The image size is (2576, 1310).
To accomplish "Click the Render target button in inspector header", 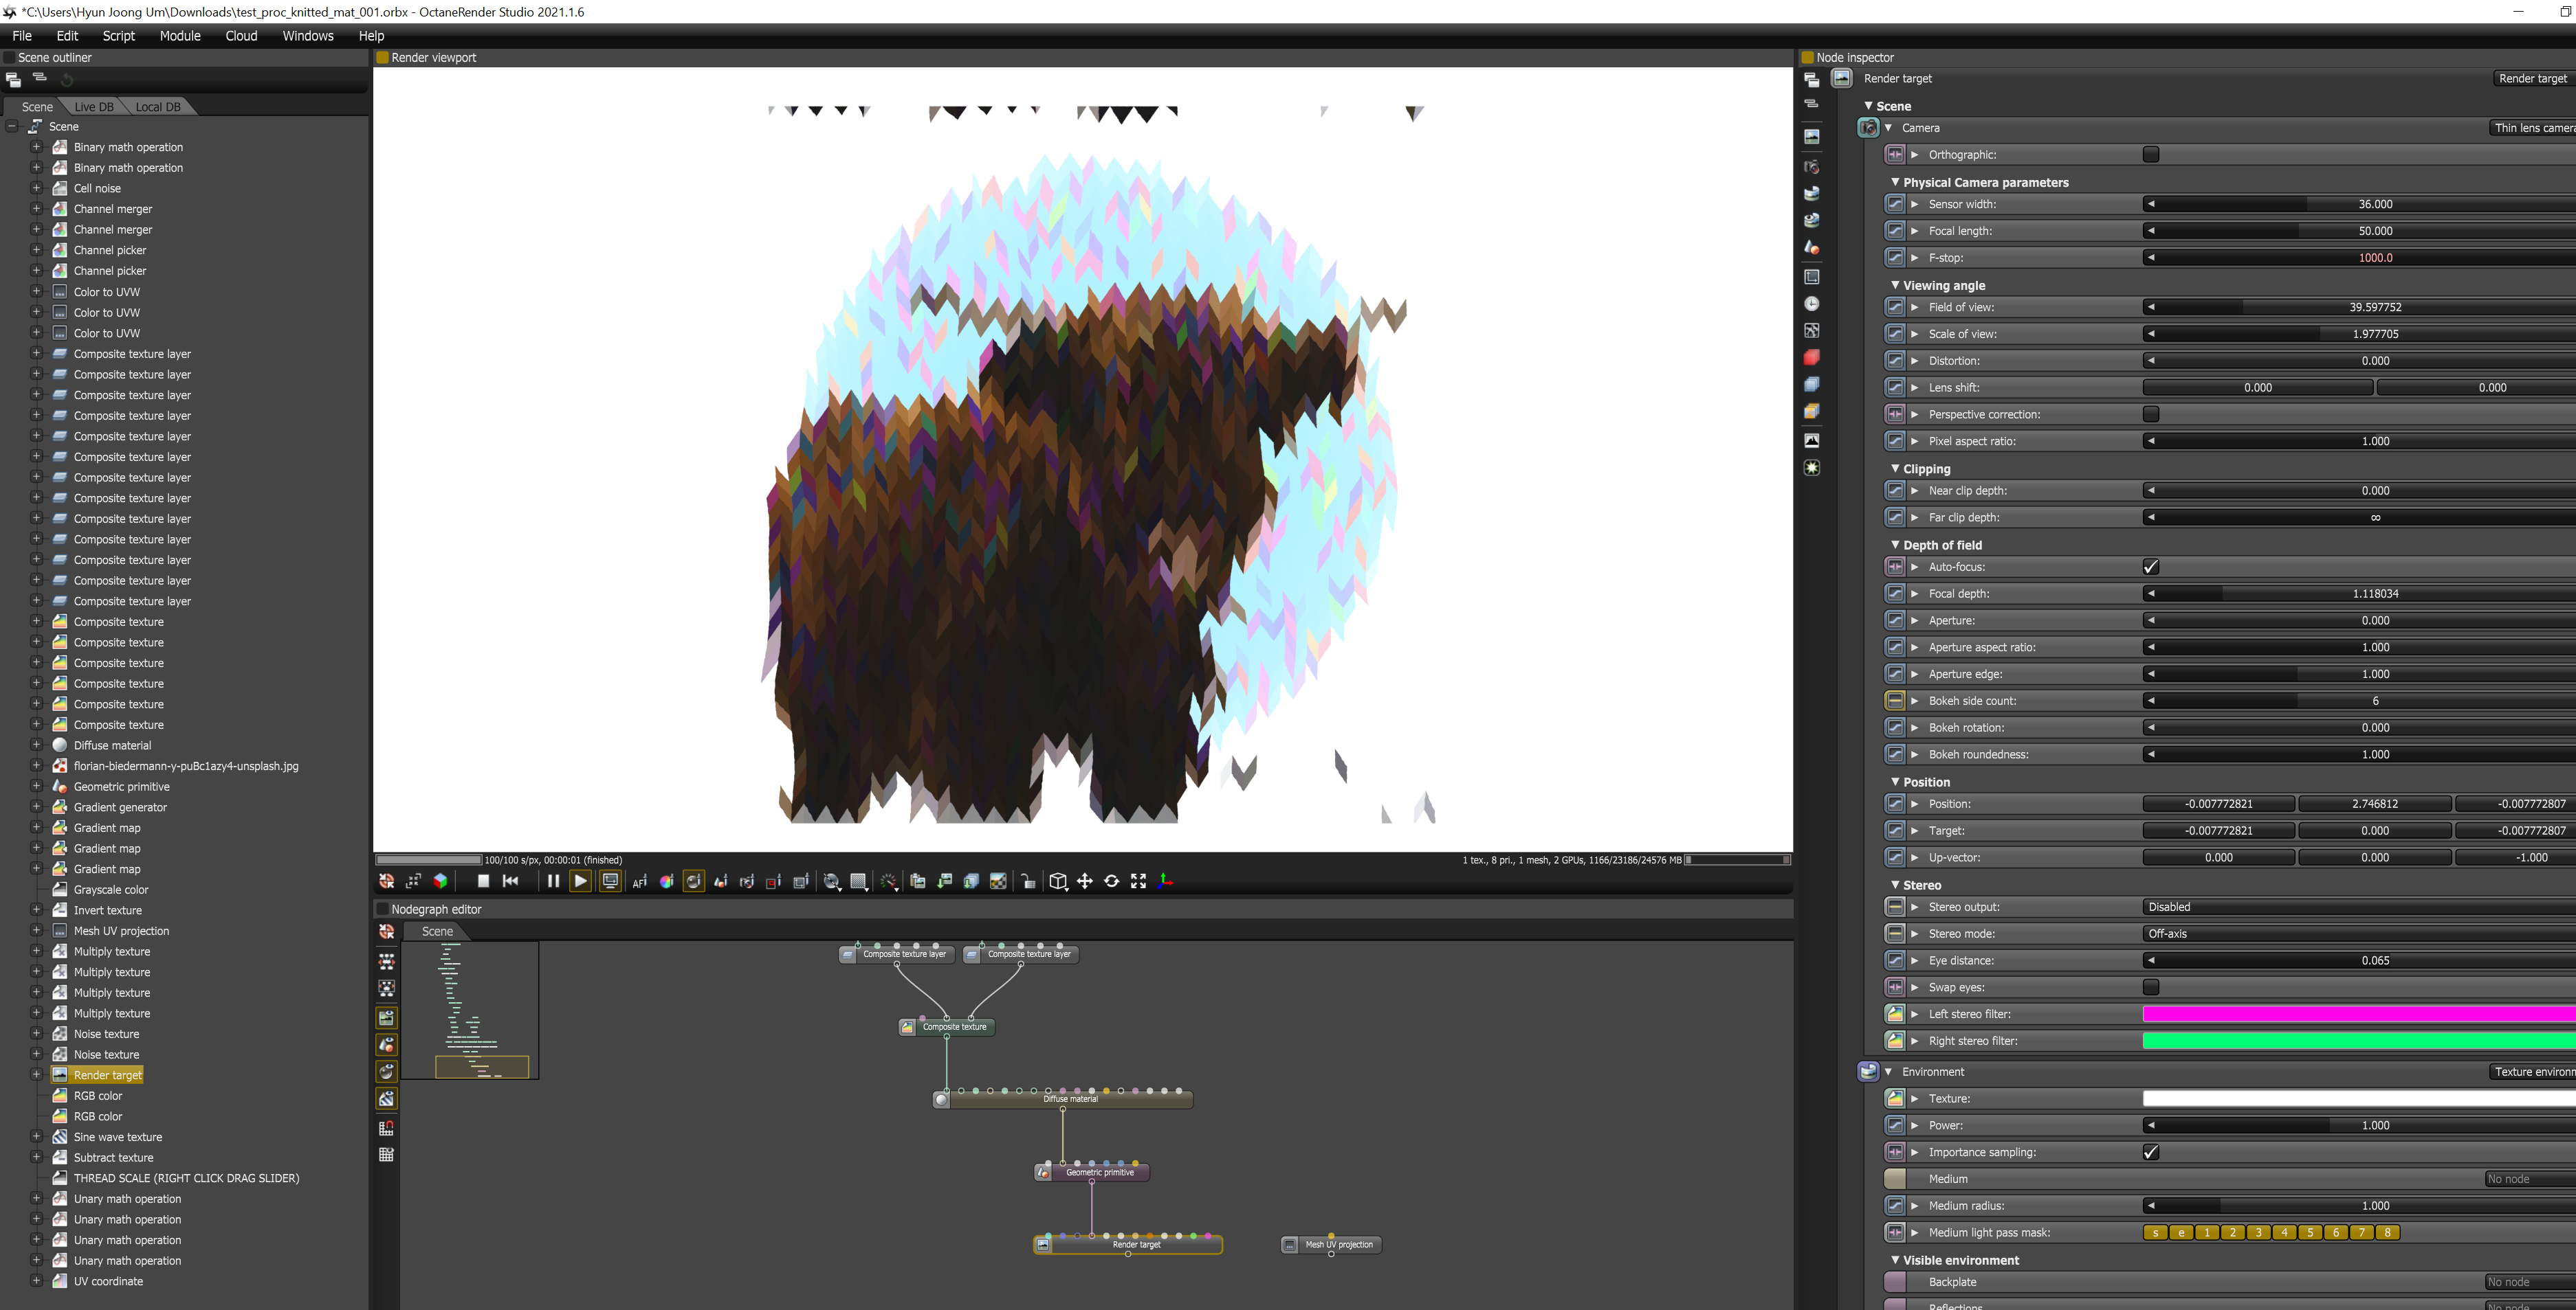I will 2531,78.
